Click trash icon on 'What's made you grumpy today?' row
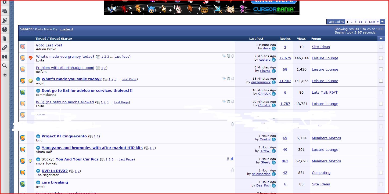Viewport: 389px width, 194px height. tap(228, 56)
